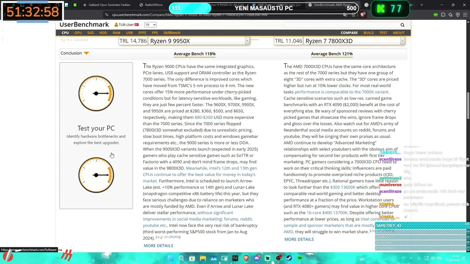This screenshot has width=470, height=264.
Task: Click the lower Test your PC gauge
Action: coord(96,175)
